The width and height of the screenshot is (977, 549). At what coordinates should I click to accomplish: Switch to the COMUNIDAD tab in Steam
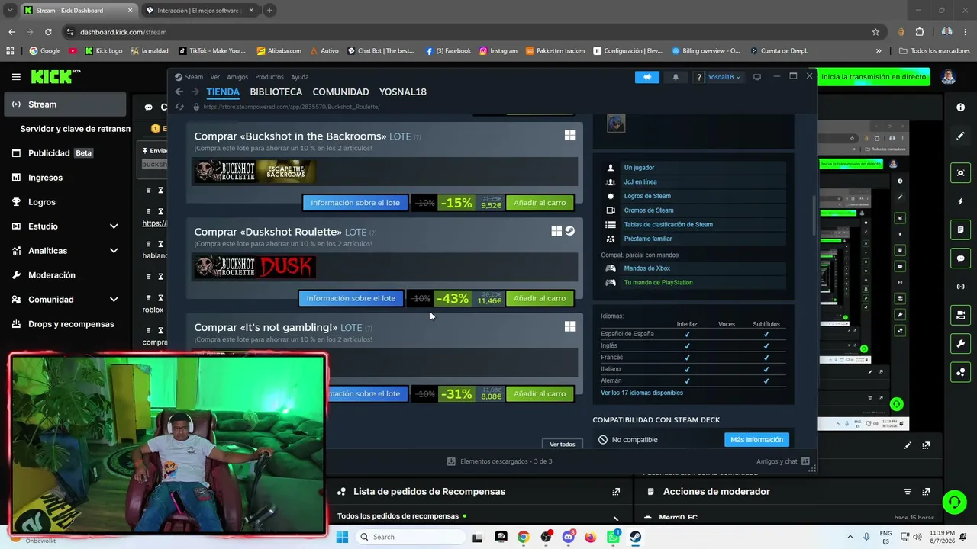click(340, 91)
